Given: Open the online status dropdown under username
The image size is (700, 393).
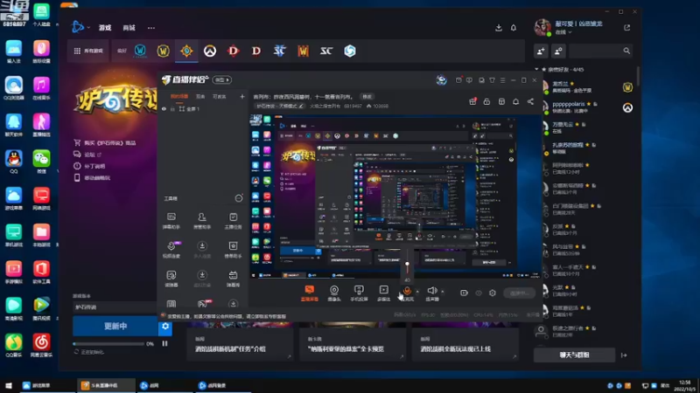Looking at the screenshot, I should coord(563,32).
